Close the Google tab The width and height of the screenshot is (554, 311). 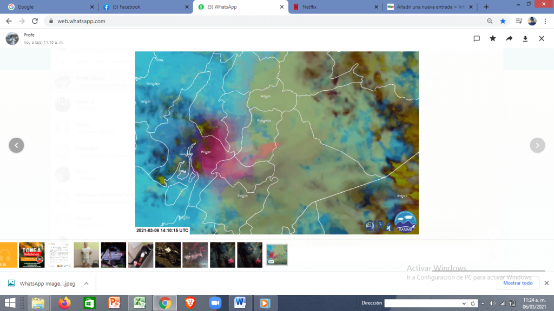92,7
